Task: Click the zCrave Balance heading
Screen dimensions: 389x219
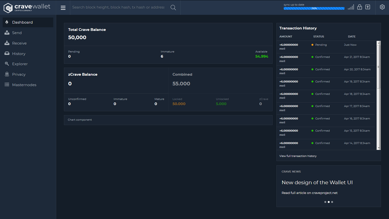Action: click(x=82, y=75)
